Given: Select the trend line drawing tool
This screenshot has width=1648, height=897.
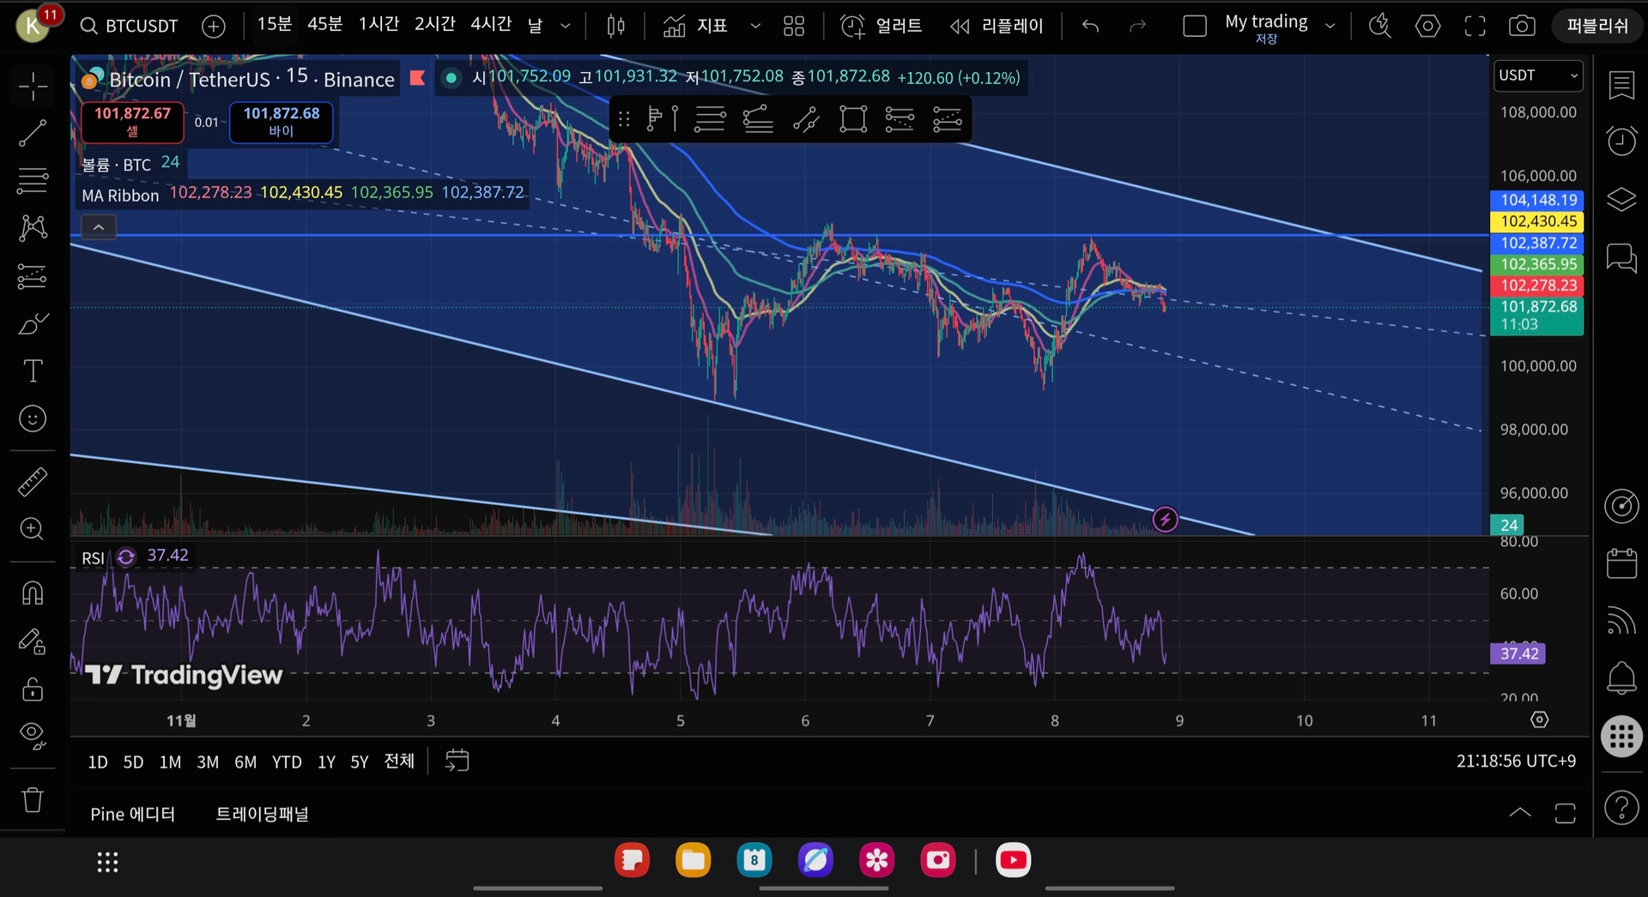Looking at the screenshot, I should pyautogui.click(x=33, y=133).
